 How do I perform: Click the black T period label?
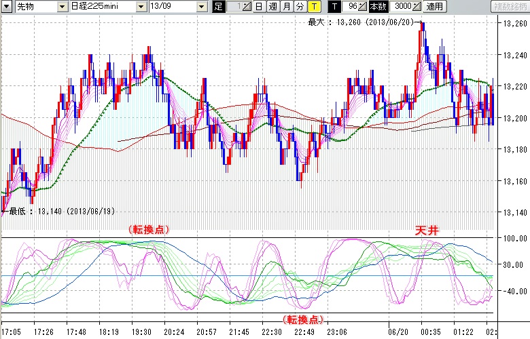334,7
